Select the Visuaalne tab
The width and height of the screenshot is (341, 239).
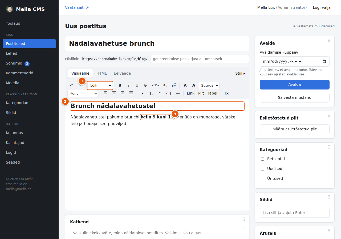click(x=80, y=73)
